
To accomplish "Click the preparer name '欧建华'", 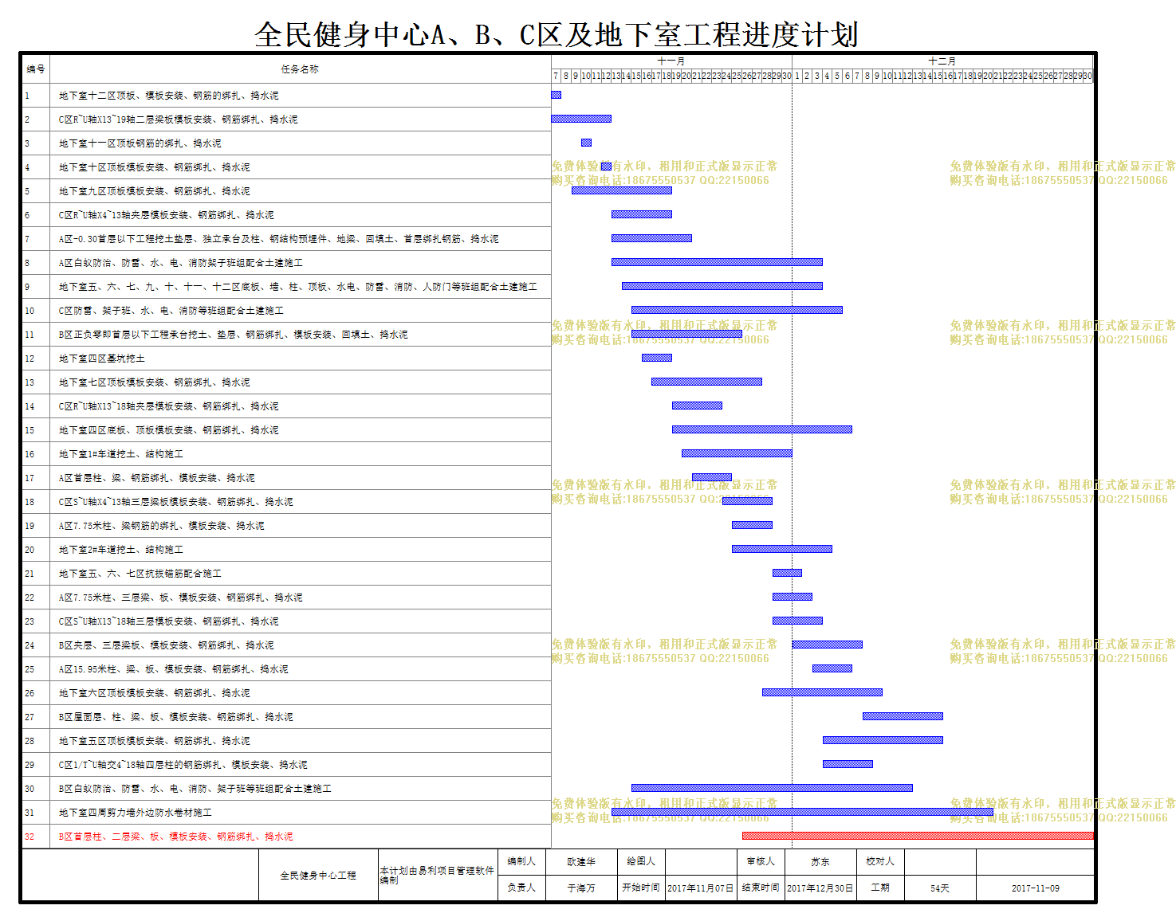I will [581, 862].
